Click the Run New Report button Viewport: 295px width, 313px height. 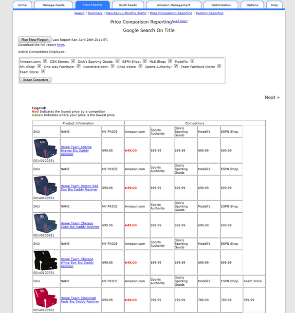[x=35, y=39]
